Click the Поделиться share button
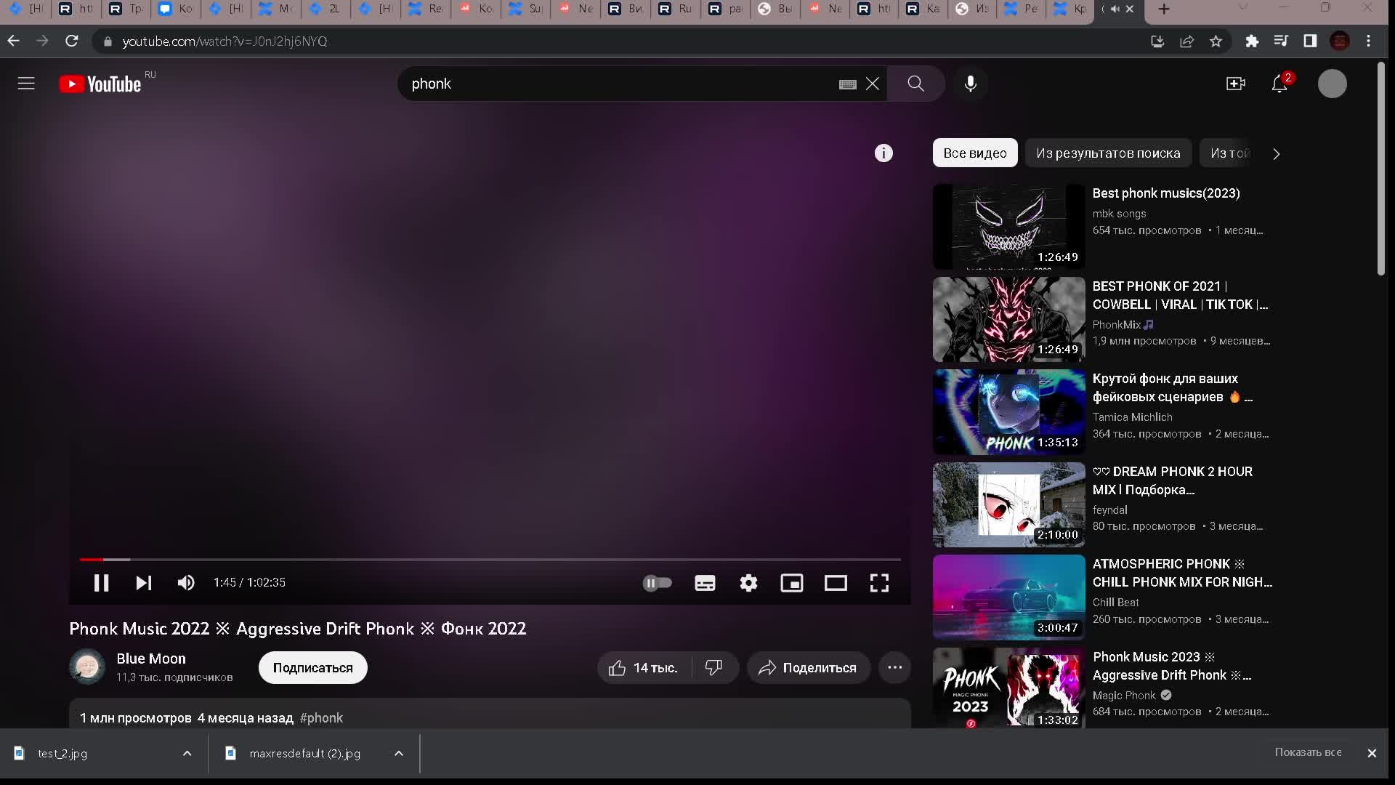Screen dimensions: 1395x785 [x=808, y=667]
